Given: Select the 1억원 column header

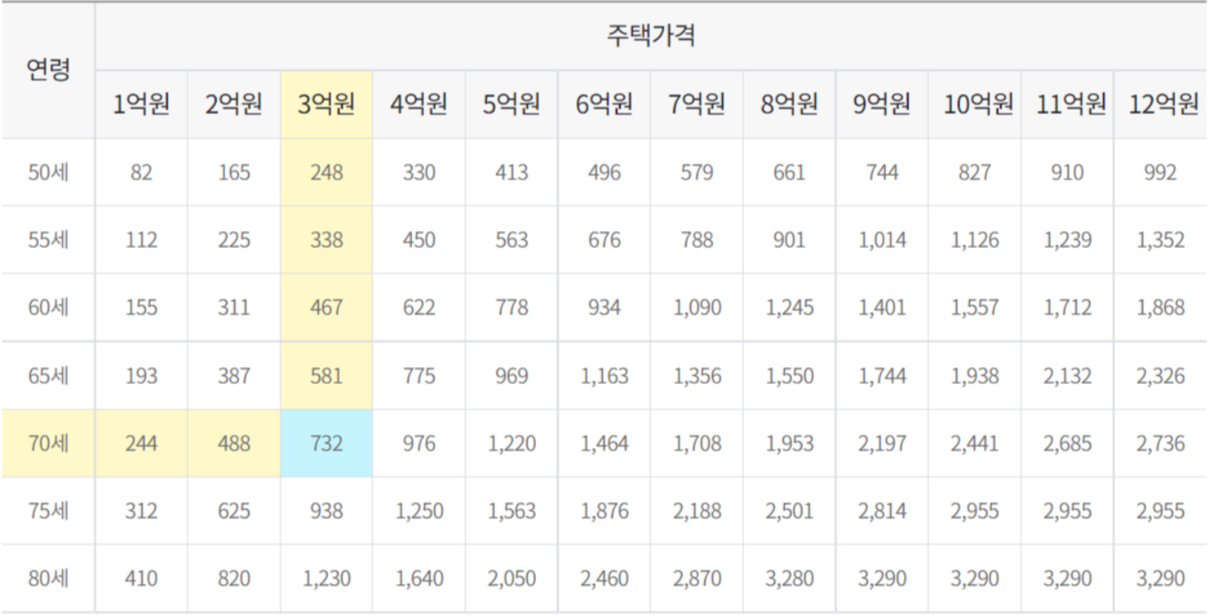Looking at the screenshot, I should [x=141, y=104].
